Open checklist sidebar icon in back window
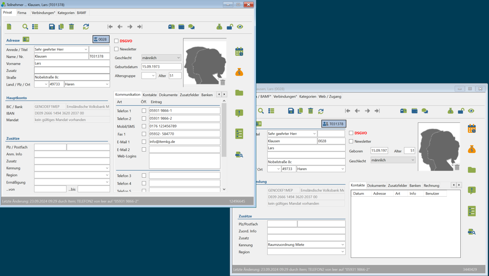The image size is (489, 276). point(472,211)
